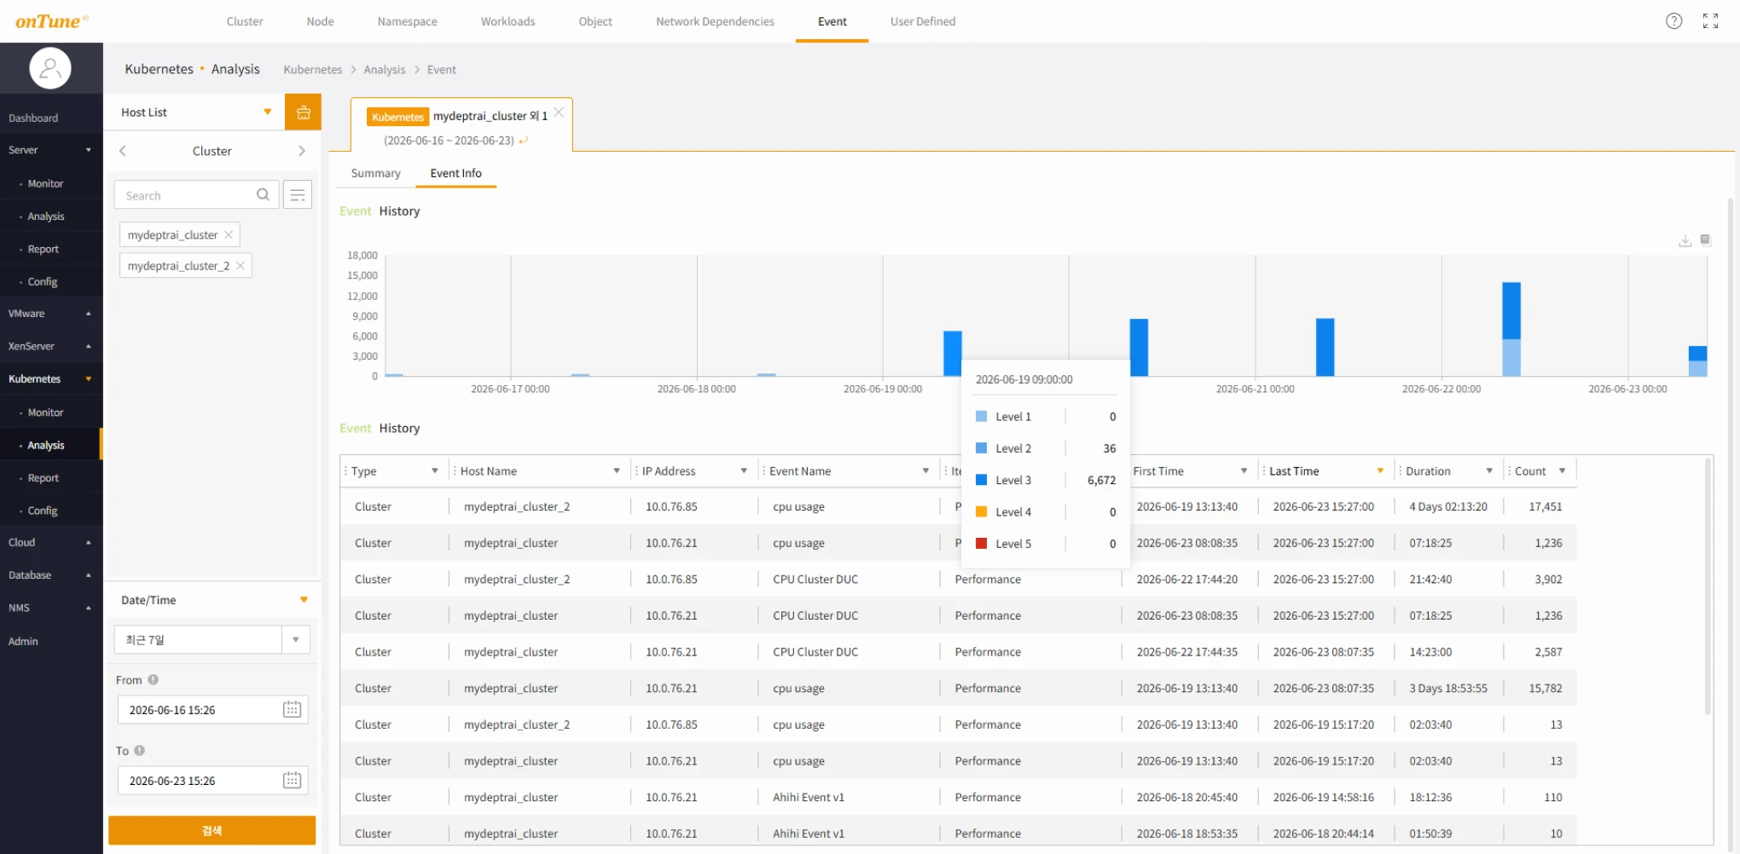Click the To info icon
Image resolution: width=1740 pixels, height=854 pixels.
[139, 750]
